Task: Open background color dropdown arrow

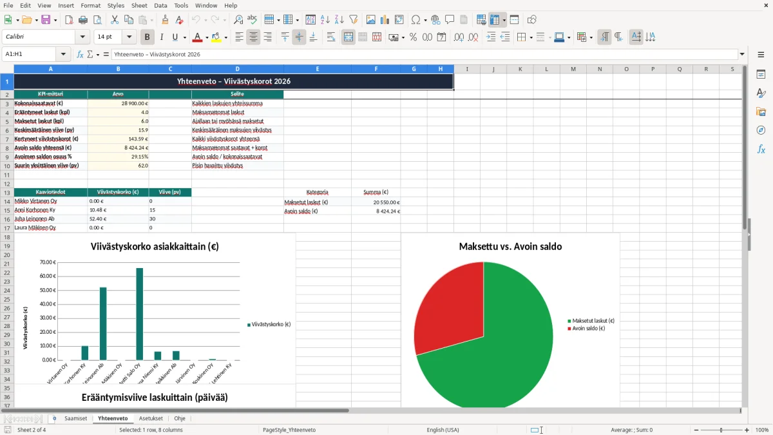Action: pos(225,37)
